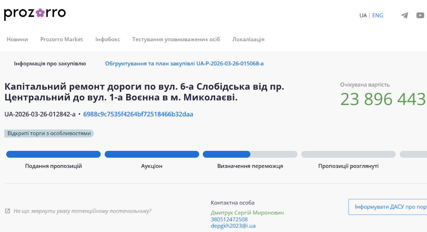Screen dimensions: 427x232
Task: Click the Відкриті торги з особливостями badge
Action: click(49, 133)
